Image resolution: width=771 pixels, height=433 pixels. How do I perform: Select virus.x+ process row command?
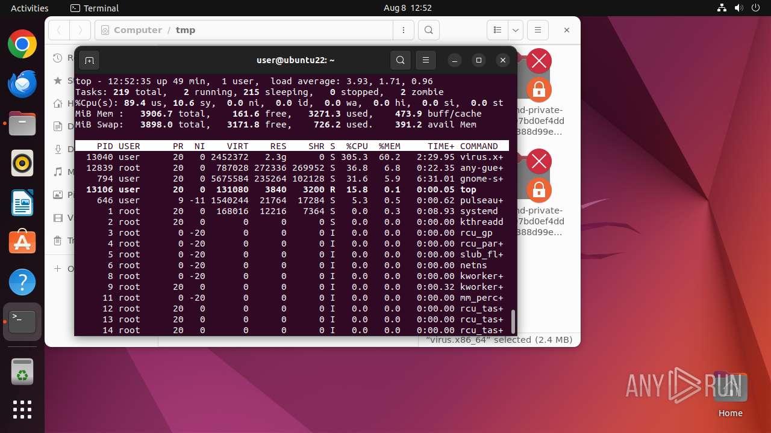[x=481, y=157]
